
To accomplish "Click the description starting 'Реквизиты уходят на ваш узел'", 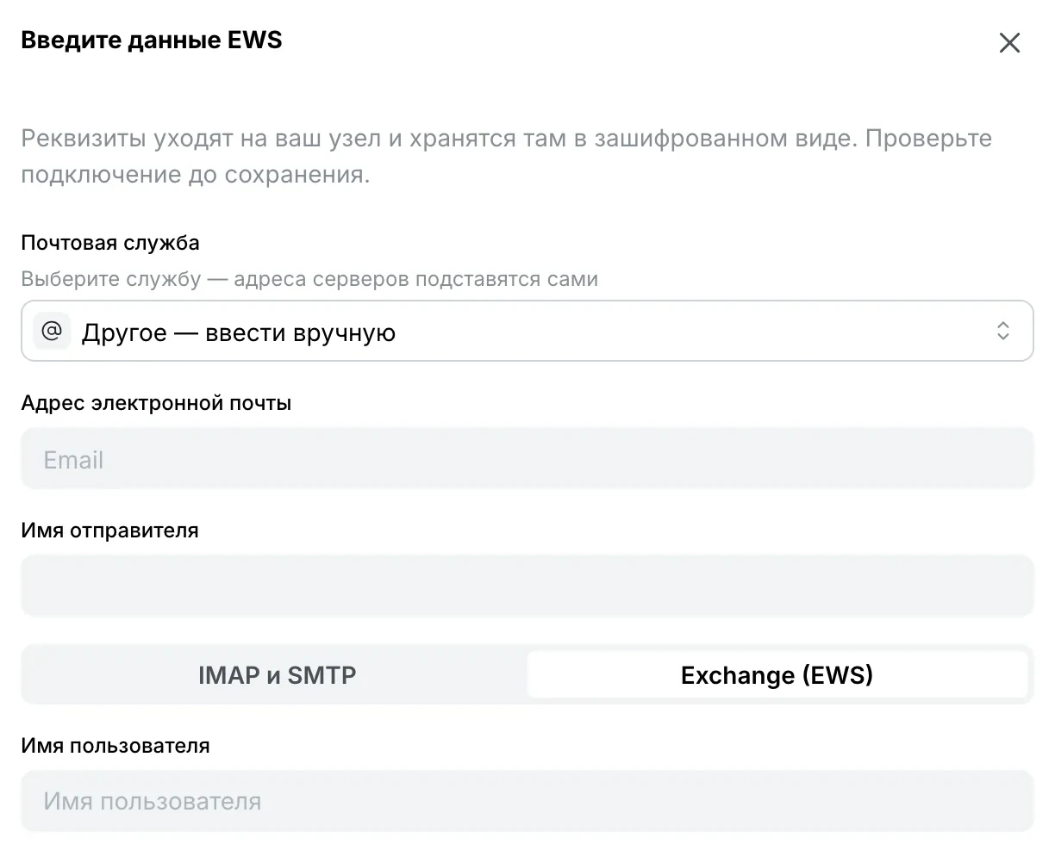I will point(507,157).
